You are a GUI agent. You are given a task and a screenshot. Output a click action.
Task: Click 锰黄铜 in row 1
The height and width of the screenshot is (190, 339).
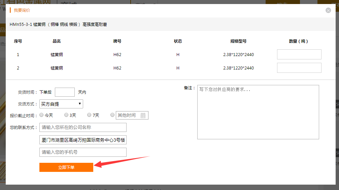pos(57,55)
